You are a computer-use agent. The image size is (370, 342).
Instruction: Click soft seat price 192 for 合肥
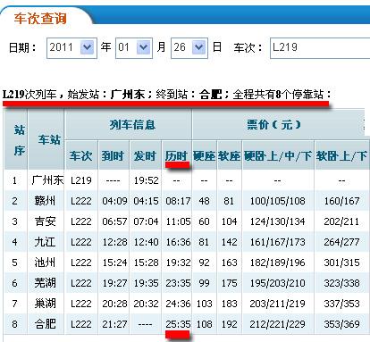(230, 324)
